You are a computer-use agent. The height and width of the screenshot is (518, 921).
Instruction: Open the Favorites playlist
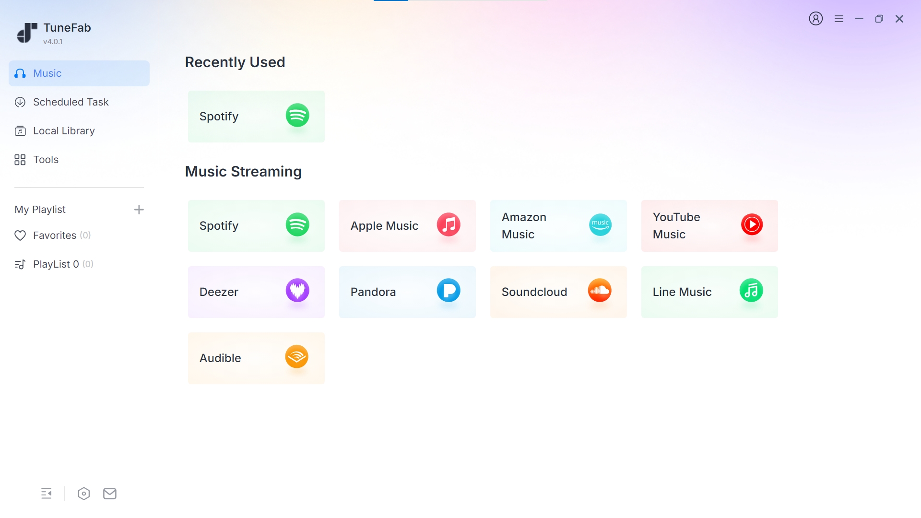coord(54,235)
